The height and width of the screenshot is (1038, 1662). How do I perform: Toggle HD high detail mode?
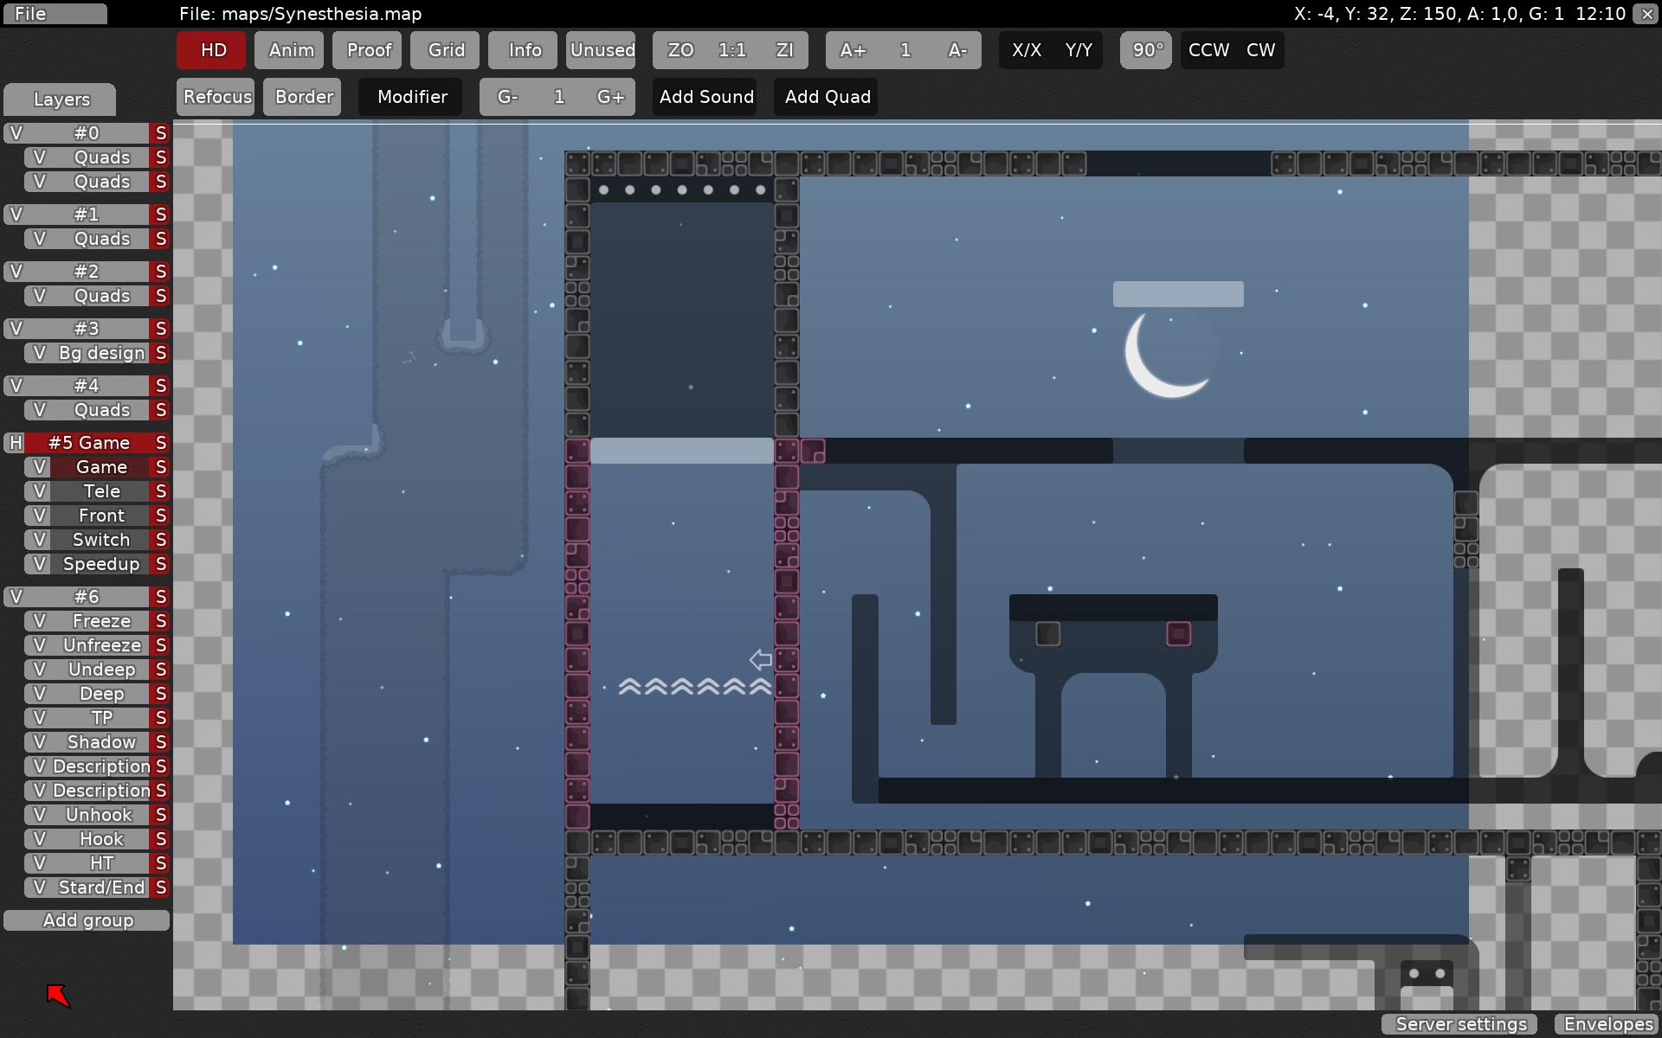click(213, 50)
